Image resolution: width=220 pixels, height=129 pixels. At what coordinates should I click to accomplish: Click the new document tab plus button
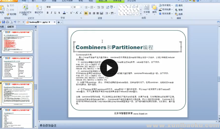(59, 22)
